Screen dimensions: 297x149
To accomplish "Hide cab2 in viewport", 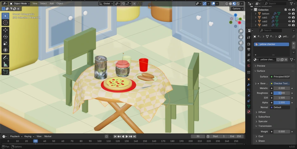I will point(289,21).
